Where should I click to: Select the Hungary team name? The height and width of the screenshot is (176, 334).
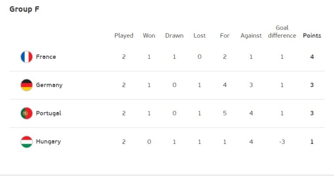tap(48, 142)
